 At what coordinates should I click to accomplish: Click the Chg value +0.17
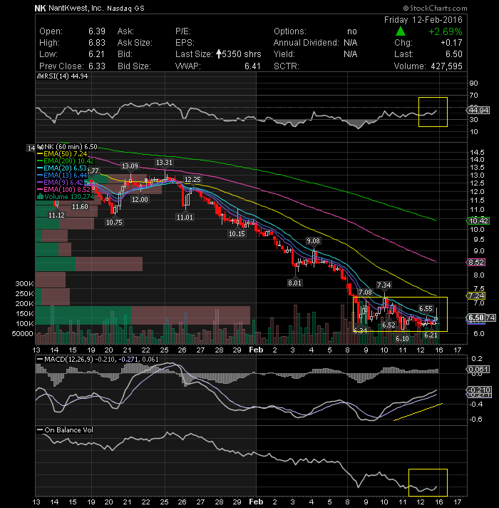451,43
